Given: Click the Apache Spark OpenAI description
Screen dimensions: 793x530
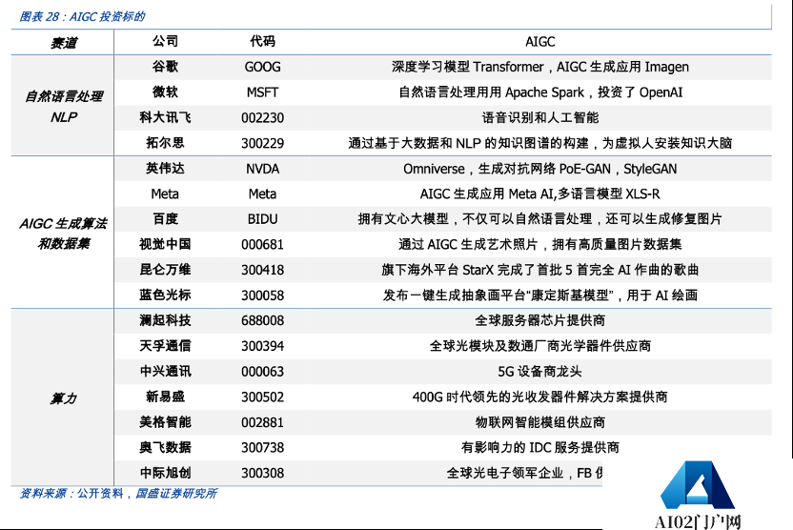Looking at the screenshot, I should [539, 92].
